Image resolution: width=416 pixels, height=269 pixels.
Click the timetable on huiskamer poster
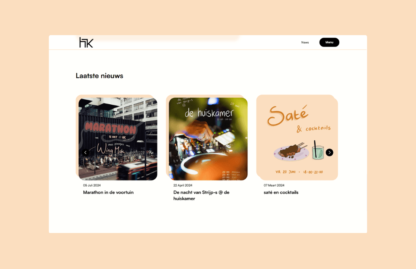pyautogui.click(x=231, y=176)
